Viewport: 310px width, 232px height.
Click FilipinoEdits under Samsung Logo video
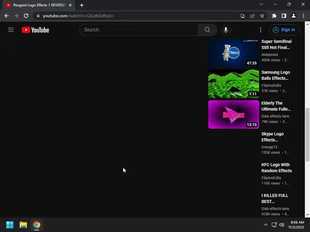click(x=271, y=85)
